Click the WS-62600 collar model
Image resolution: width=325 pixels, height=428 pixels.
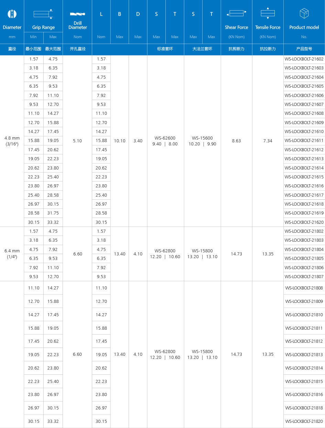[165, 138]
